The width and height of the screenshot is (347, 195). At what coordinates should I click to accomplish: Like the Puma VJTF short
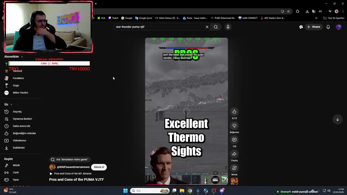(x=234, y=112)
